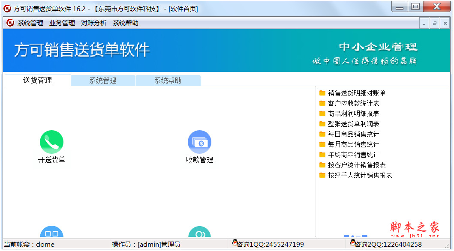Open the 收款管理 money icon
This screenshot has height=251, width=454.
(x=199, y=142)
